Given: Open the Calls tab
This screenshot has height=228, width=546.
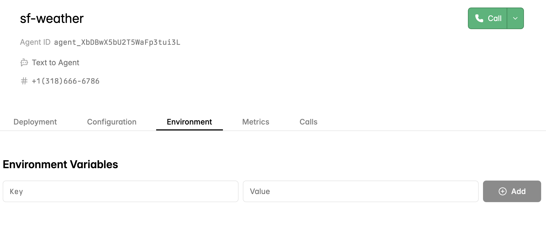Looking at the screenshot, I should [x=308, y=122].
